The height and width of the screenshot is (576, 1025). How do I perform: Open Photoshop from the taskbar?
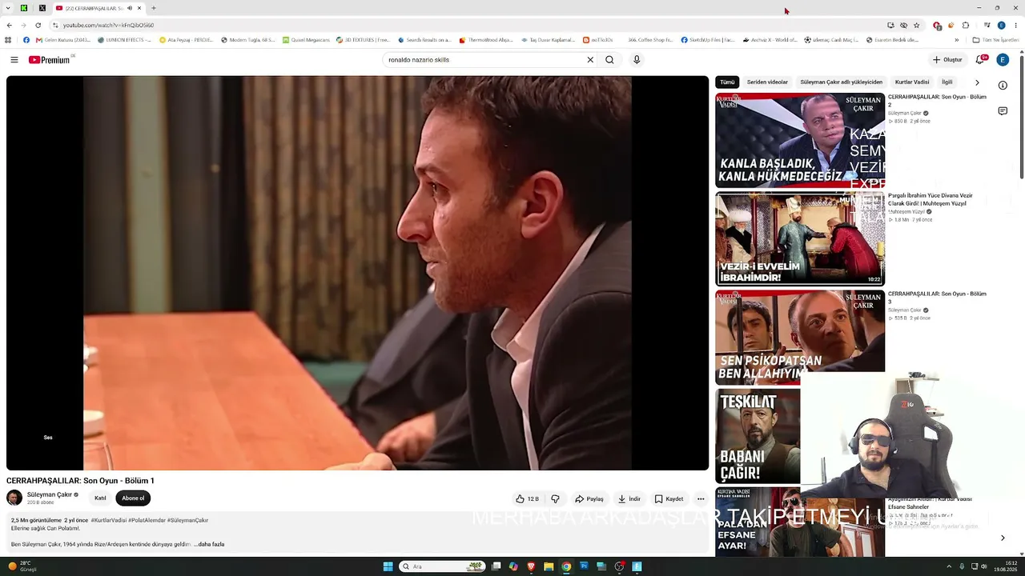[584, 566]
